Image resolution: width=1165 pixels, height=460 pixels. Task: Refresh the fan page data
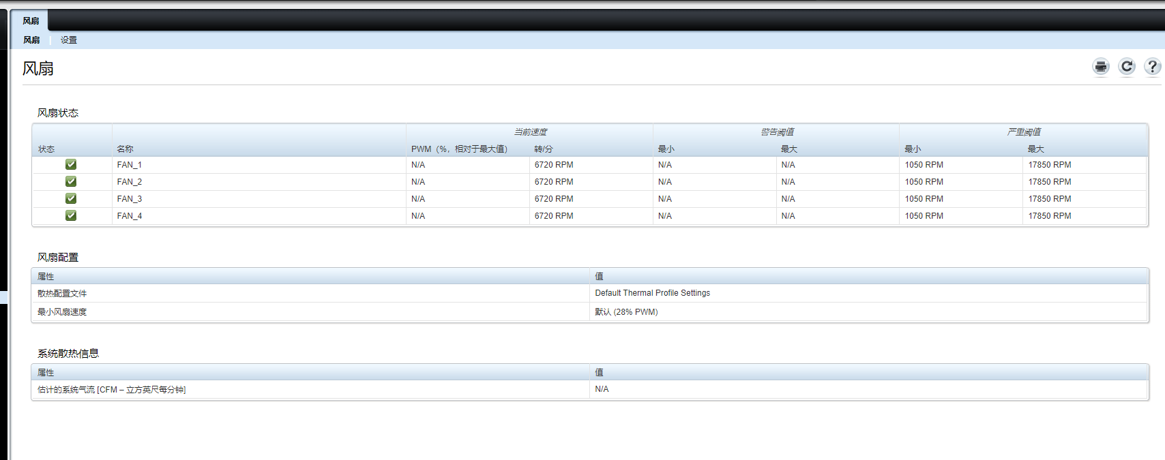[x=1127, y=66]
